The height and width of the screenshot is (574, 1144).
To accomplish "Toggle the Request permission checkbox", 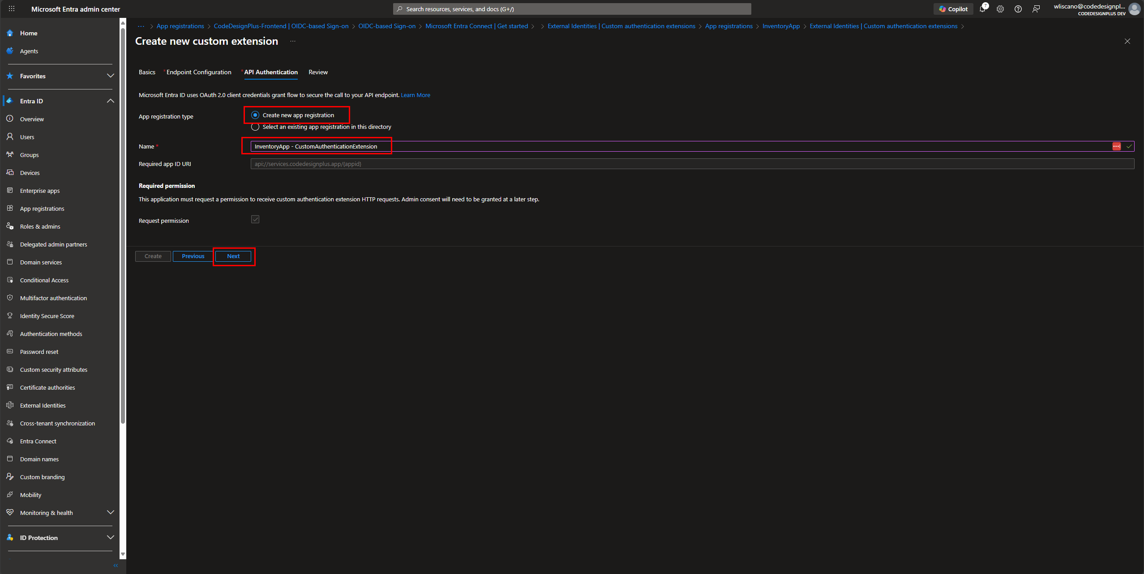I will pos(255,219).
